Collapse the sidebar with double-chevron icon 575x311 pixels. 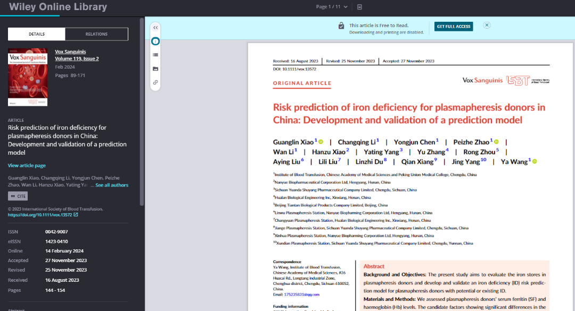pyautogui.click(x=155, y=28)
